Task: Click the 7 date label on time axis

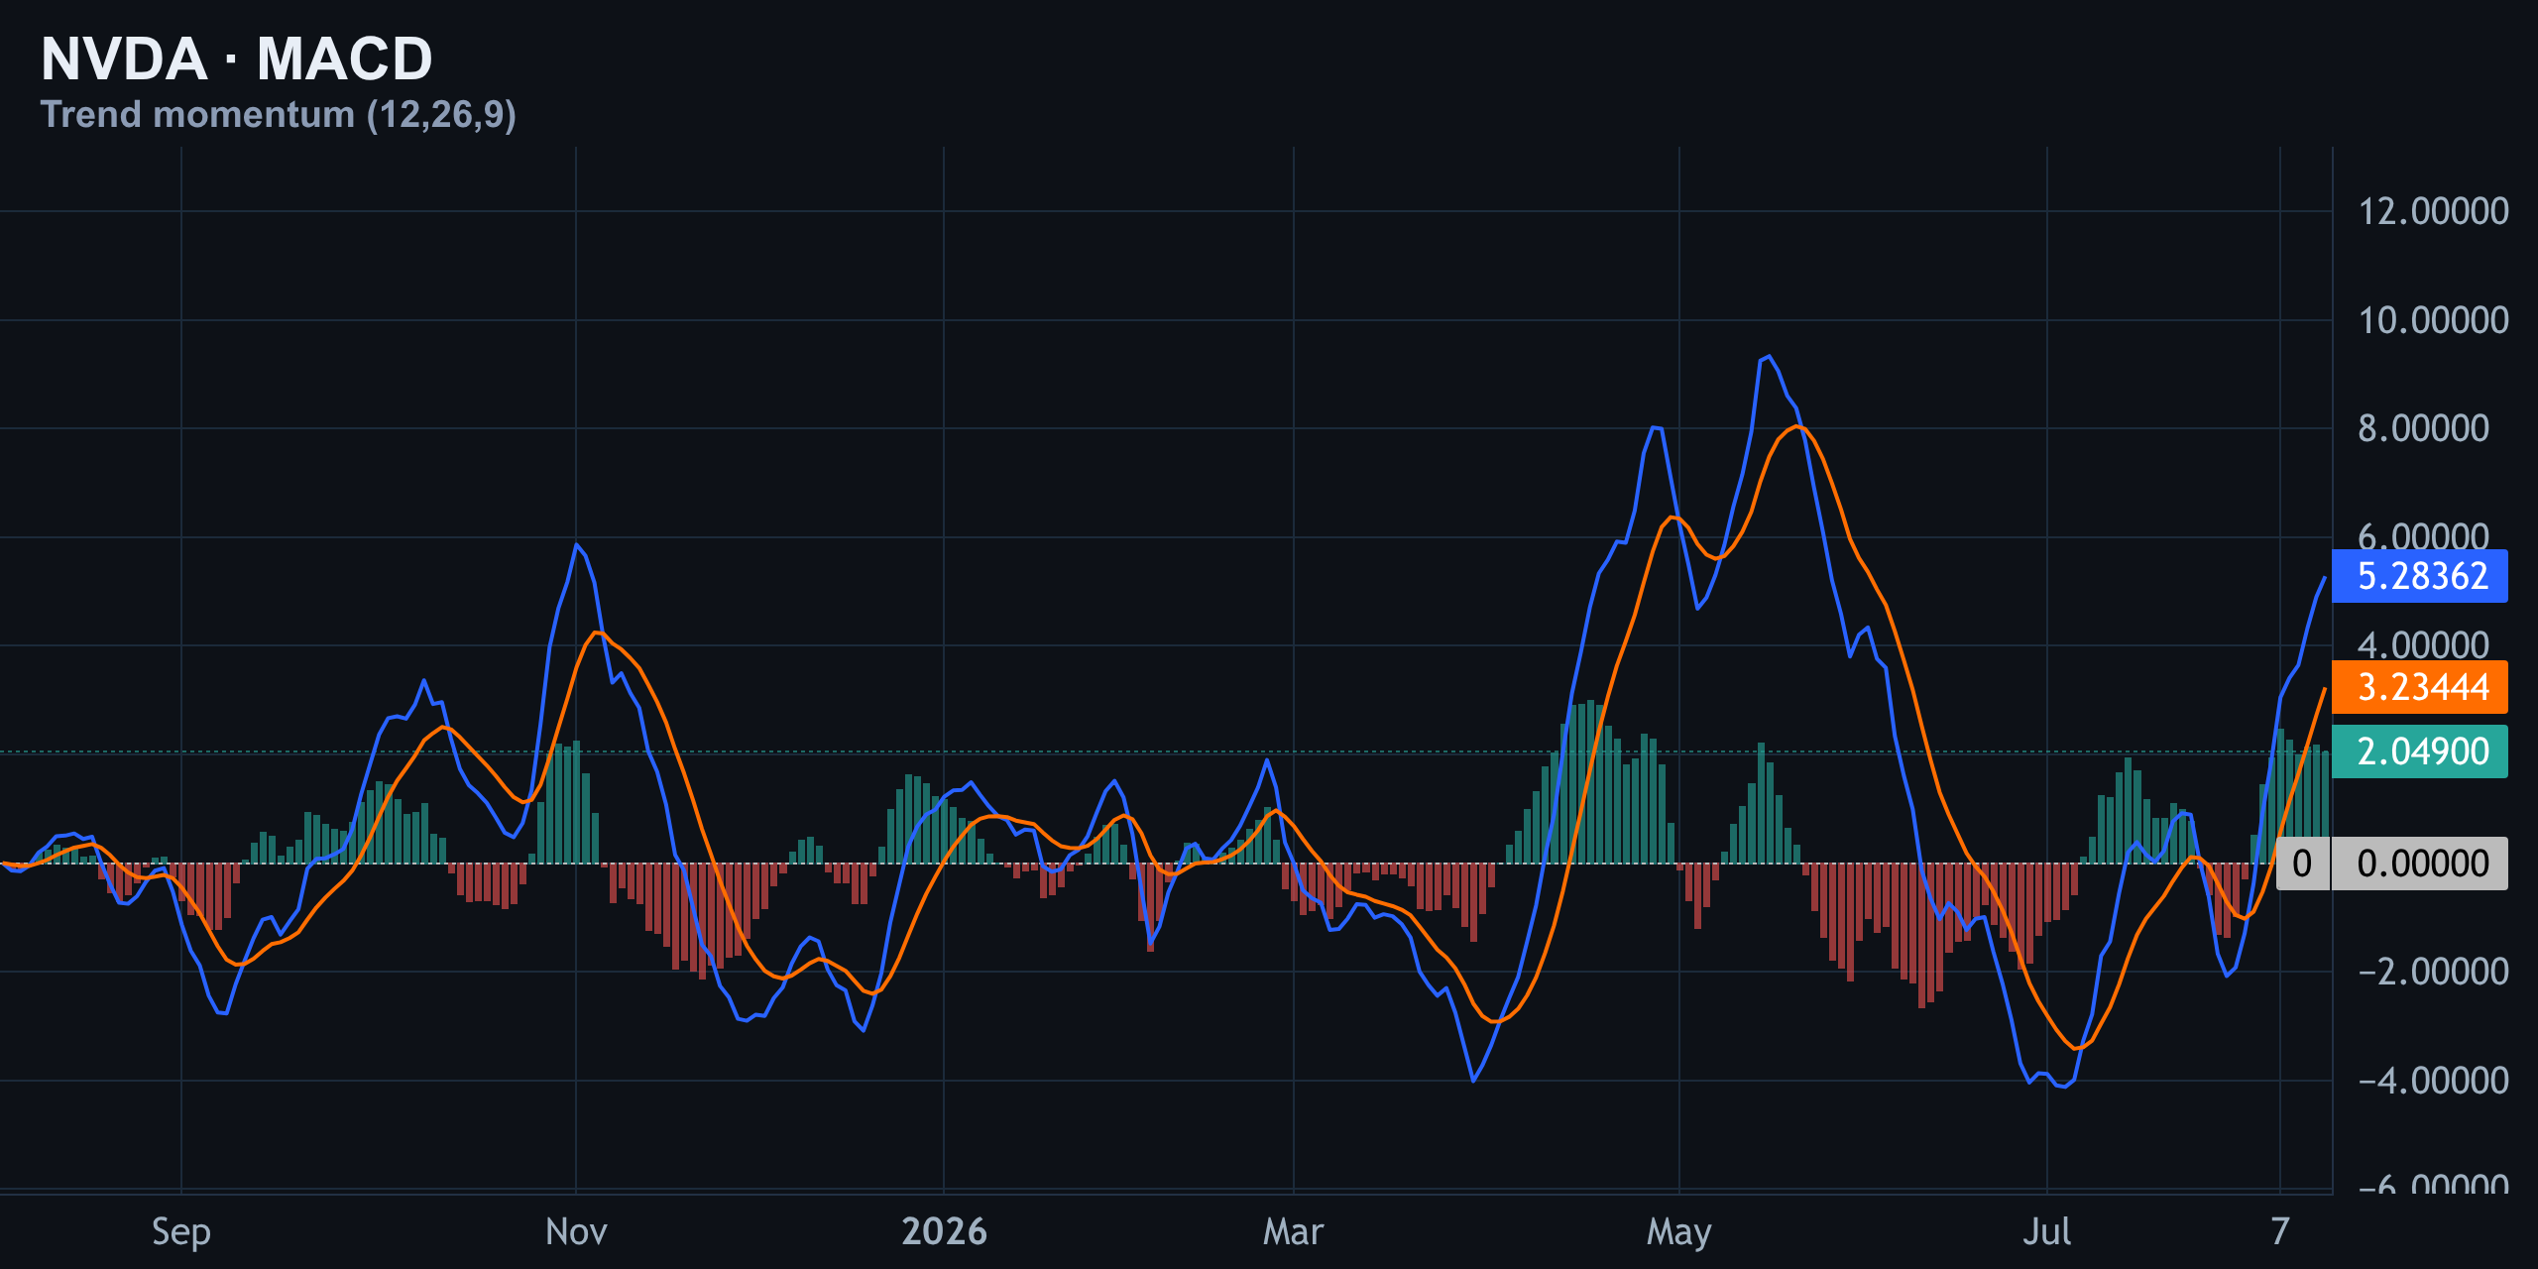Action: point(2280,1232)
